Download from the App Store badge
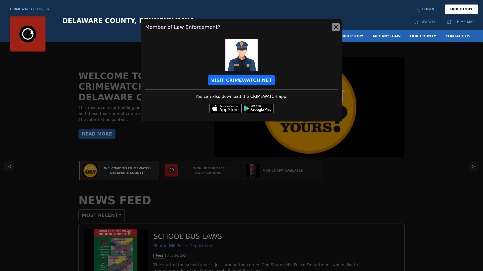Viewport: 483px width, 271px height. [x=225, y=108]
